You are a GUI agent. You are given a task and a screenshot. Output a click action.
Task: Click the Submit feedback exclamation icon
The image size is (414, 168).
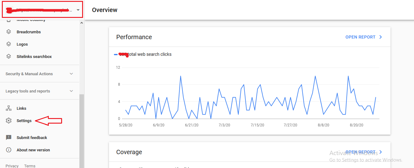click(x=9, y=137)
